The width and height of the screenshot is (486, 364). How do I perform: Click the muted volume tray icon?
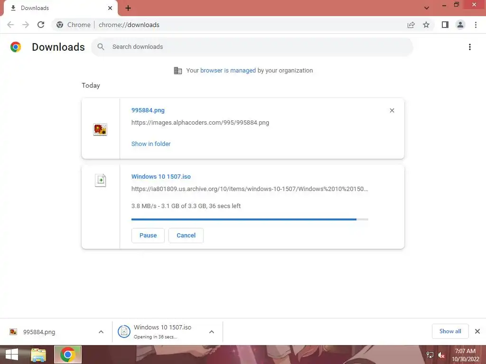(x=441, y=355)
